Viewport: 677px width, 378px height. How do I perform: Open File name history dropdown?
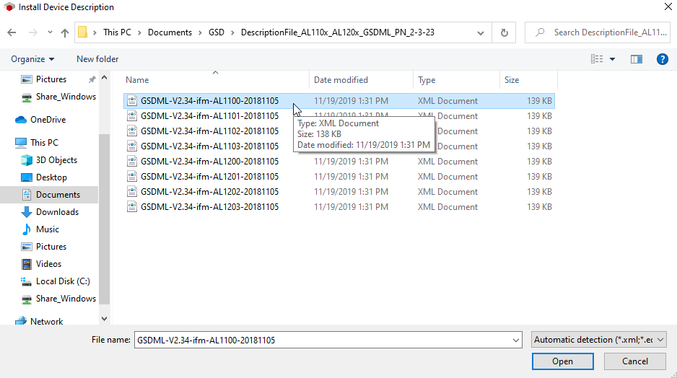pos(516,340)
